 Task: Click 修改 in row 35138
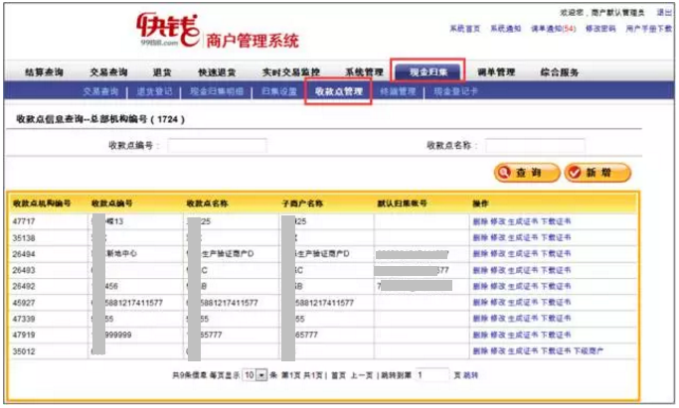point(497,237)
